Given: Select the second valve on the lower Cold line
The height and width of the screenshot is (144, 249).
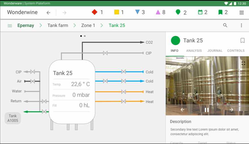Looking at the screenshot, I should coord(124,81).
